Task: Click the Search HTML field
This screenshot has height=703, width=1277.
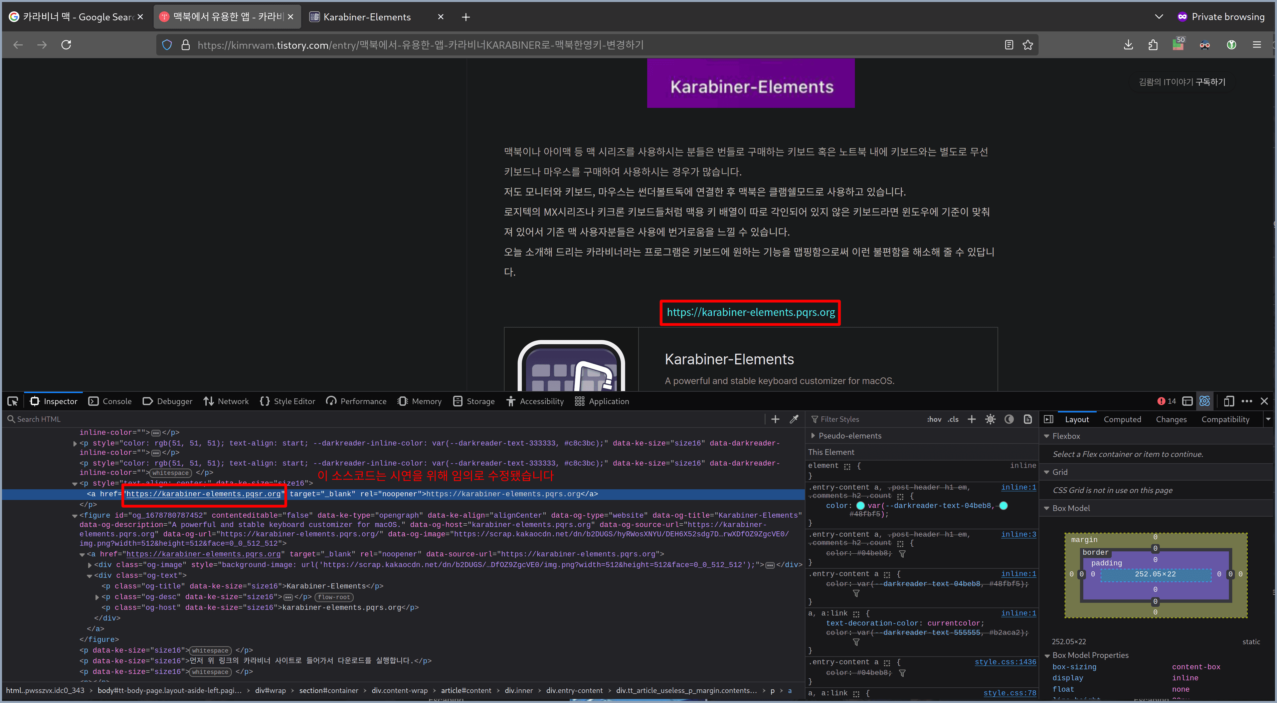Action: (x=384, y=419)
